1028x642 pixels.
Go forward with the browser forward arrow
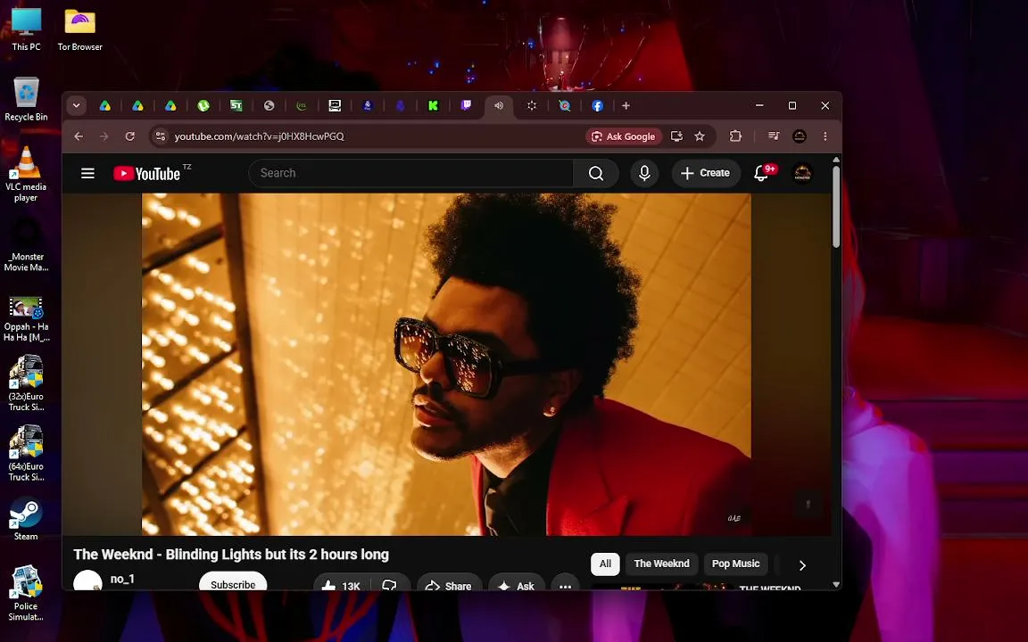point(104,136)
